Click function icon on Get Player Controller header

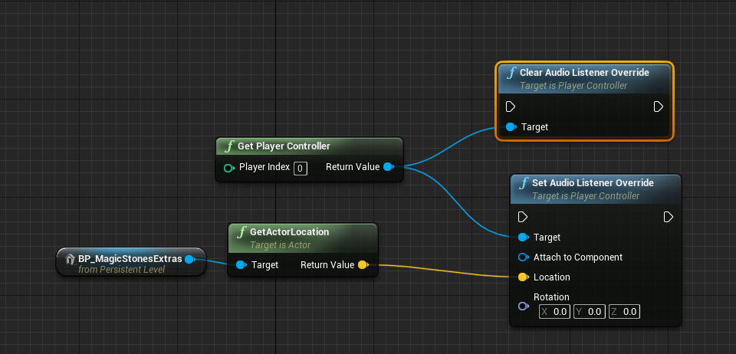pos(229,146)
